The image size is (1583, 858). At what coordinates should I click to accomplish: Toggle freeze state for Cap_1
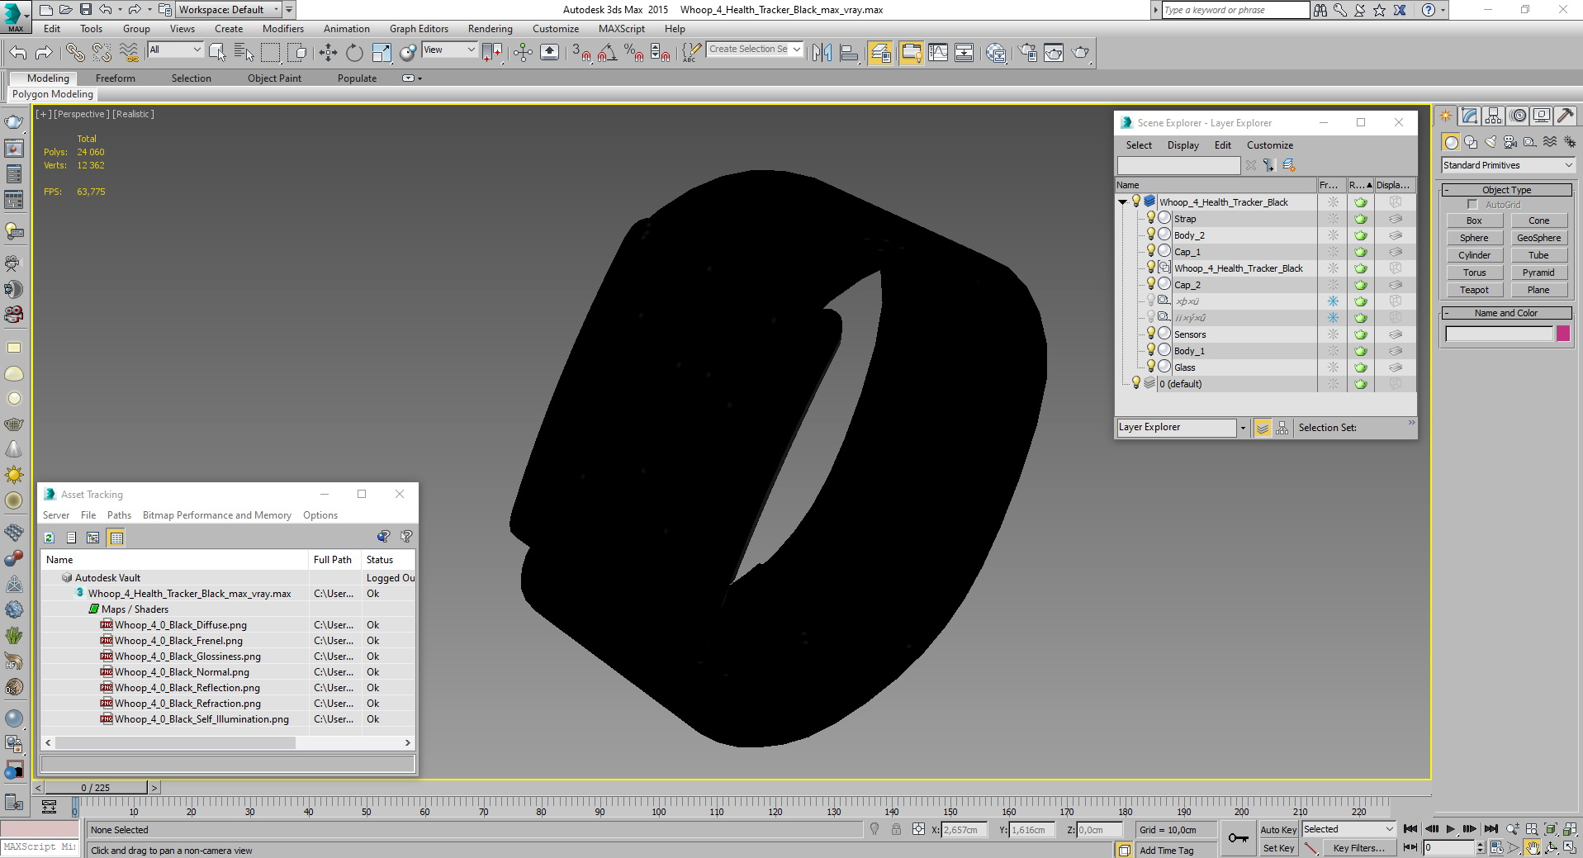1333,252
